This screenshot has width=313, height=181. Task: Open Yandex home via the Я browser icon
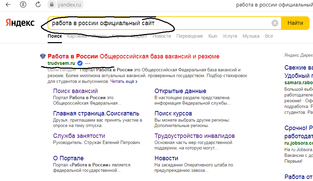[x=23, y=4]
